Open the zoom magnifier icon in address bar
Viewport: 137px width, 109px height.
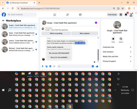tap(114, 8)
